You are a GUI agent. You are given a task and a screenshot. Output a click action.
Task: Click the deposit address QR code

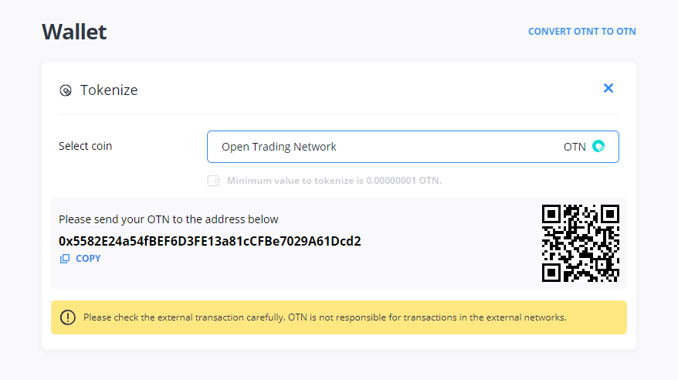(581, 243)
